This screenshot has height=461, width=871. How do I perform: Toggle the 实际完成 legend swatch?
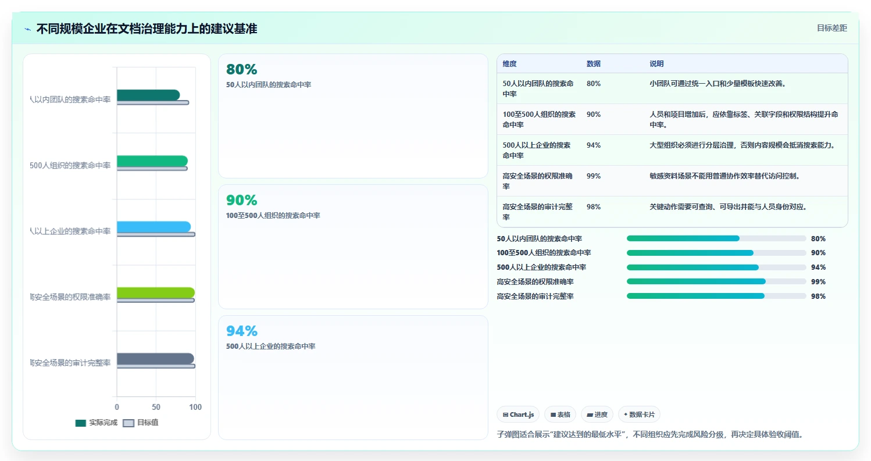[x=80, y=423]
